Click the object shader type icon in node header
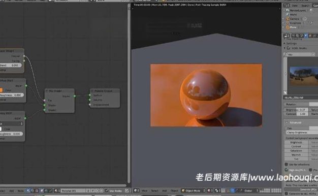318x196 pixels. (42, 190)
